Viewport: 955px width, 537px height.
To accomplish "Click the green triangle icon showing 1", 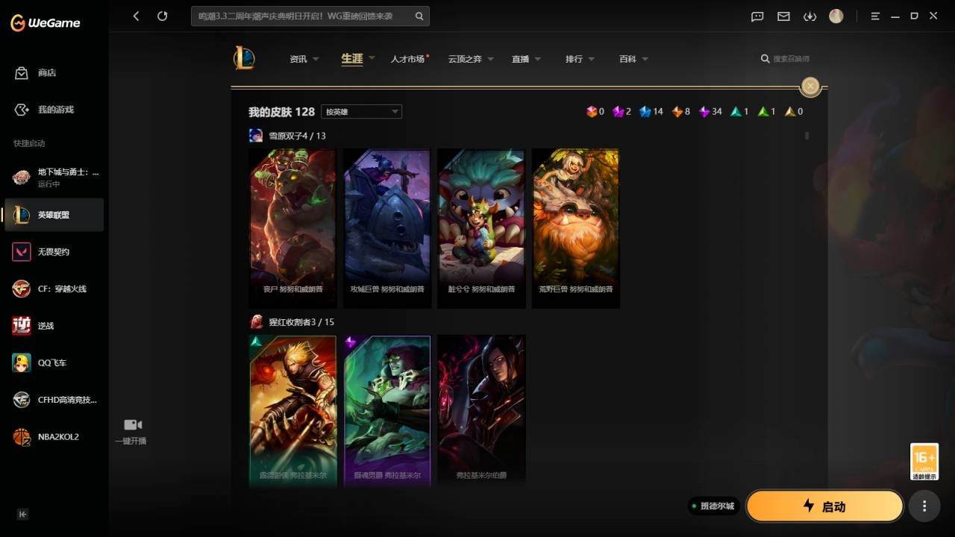I will coord(763,111).
